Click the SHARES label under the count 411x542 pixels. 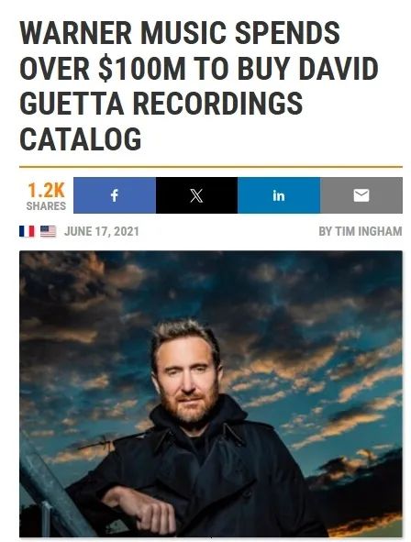46,205
